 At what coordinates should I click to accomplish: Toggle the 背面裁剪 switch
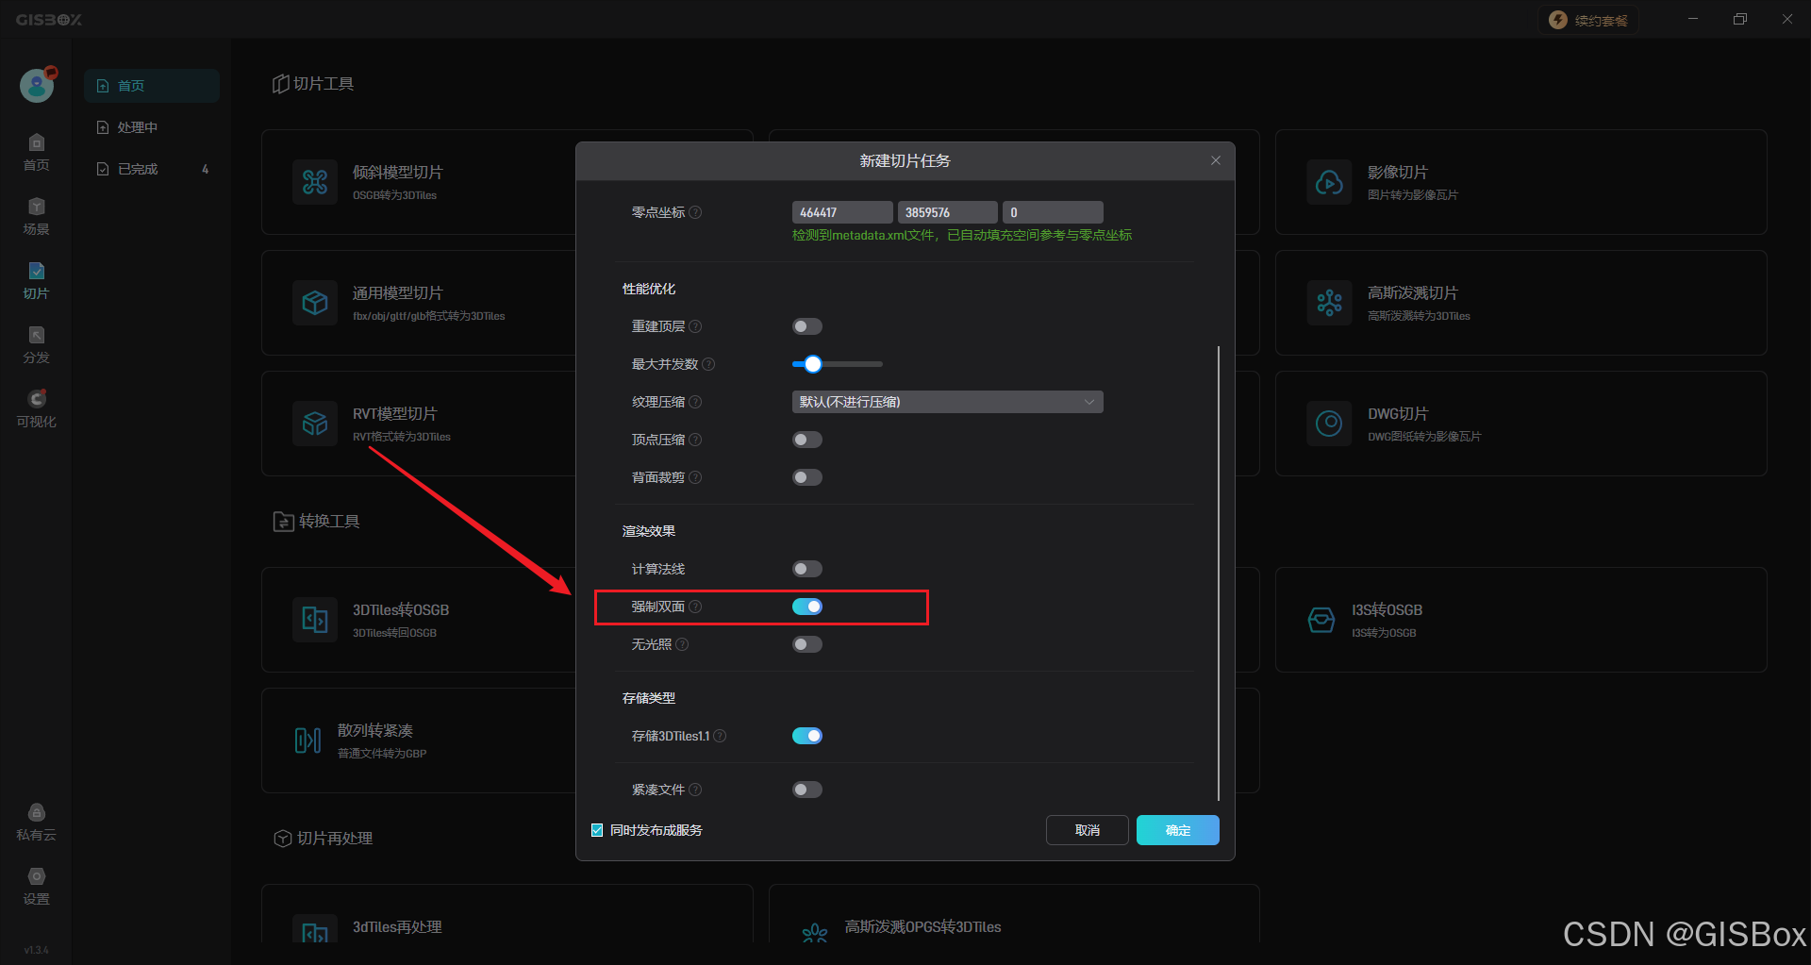pos(807,477)
